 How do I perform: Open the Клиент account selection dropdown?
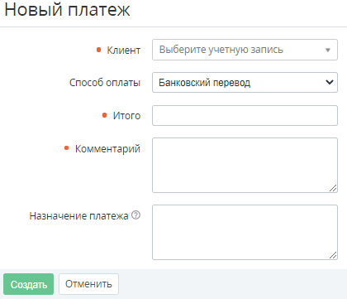(245, 50)
